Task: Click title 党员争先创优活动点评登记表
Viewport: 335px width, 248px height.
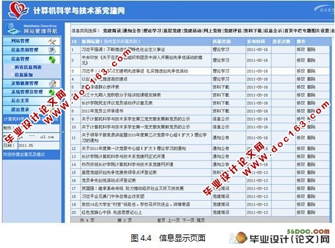Action: (109, 180)
